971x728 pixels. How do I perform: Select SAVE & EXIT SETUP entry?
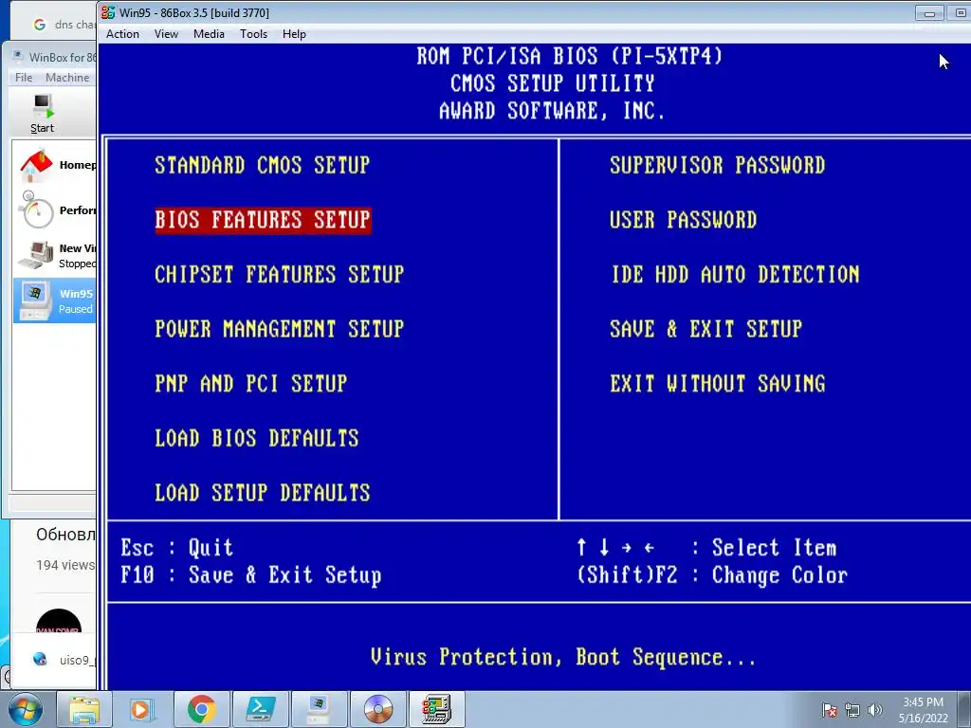pyautogui.click(x=705, y=329)
